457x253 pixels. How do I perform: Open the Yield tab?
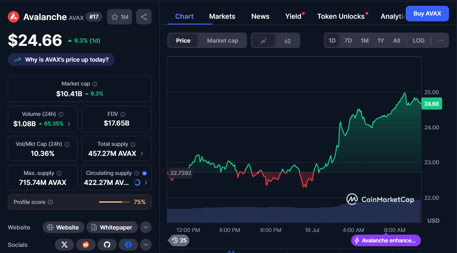coord(293,16)
